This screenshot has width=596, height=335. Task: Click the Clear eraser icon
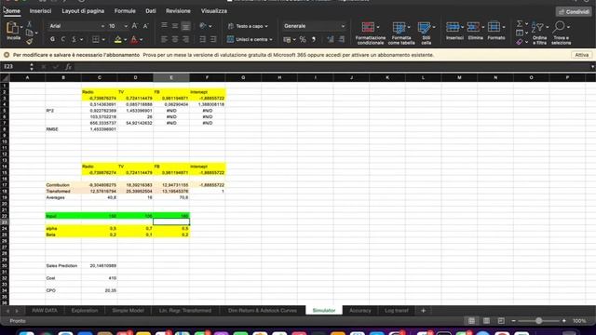520,42
